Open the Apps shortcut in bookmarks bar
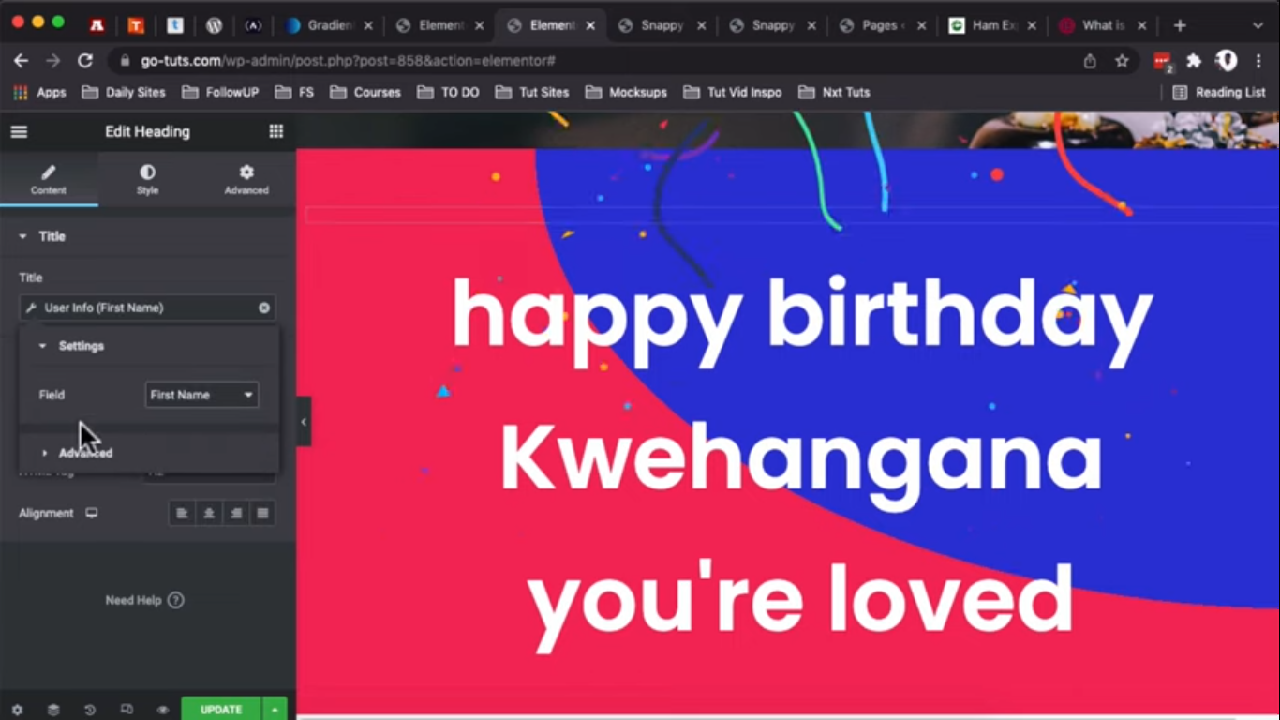Image resolution: width=1280 pixels, height=720 pixels. pyautogui.click(x=39, y=93)
